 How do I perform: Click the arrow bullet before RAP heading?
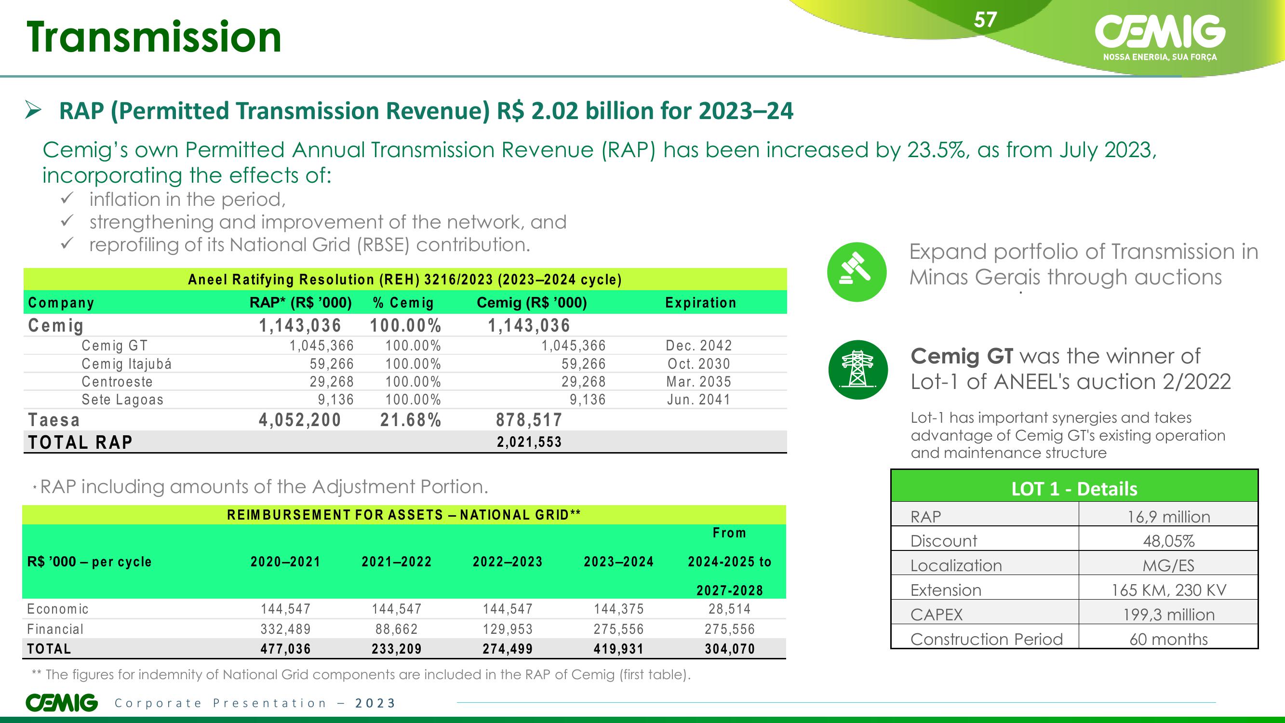pos(33,110)
